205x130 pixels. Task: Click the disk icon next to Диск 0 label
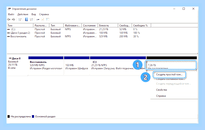point(10,58)
